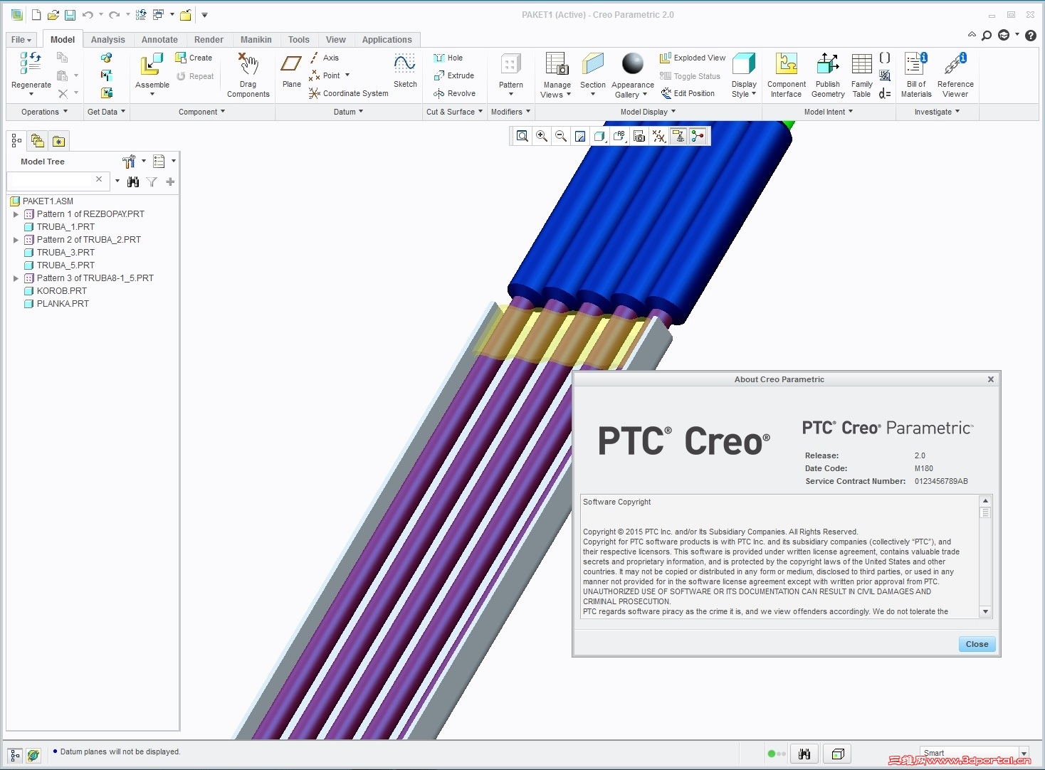Start a new Sketch

coord(405,65)
